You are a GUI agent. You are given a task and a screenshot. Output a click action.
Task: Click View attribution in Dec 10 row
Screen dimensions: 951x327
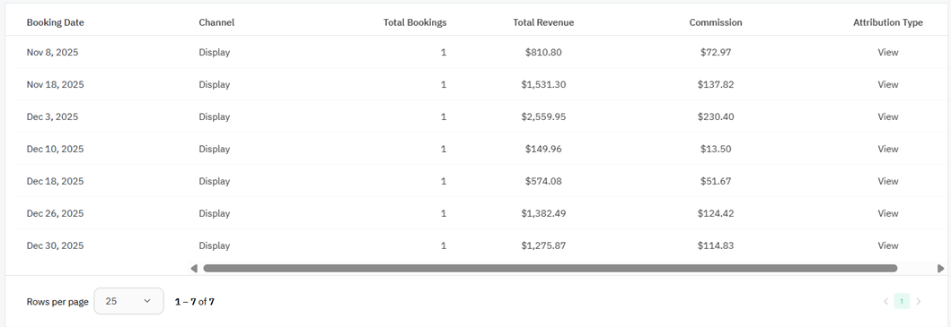point(888,149)
